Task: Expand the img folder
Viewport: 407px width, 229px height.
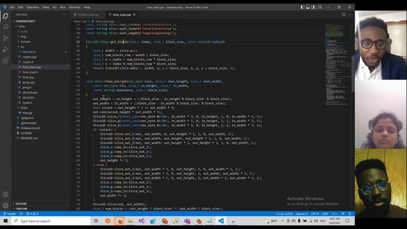Action: (x=41, y=37)
